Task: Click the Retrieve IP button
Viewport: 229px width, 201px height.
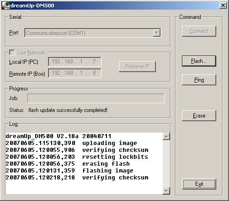Action: (137, 67)
